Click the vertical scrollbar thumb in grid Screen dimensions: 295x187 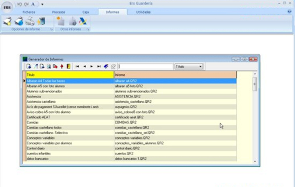click(255, 84)
